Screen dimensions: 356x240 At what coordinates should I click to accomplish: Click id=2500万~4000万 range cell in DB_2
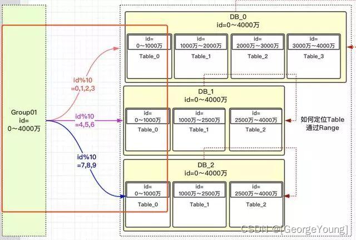pyautogui.click(x=256, y=190)
